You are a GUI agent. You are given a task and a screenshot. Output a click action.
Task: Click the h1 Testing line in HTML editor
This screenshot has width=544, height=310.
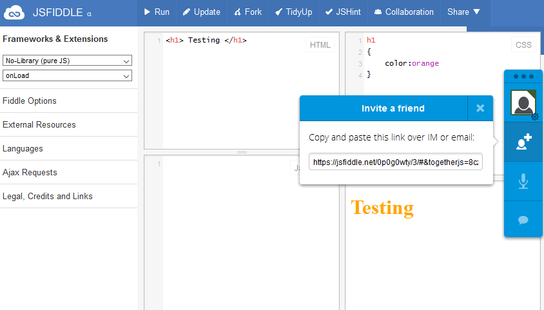206,40
